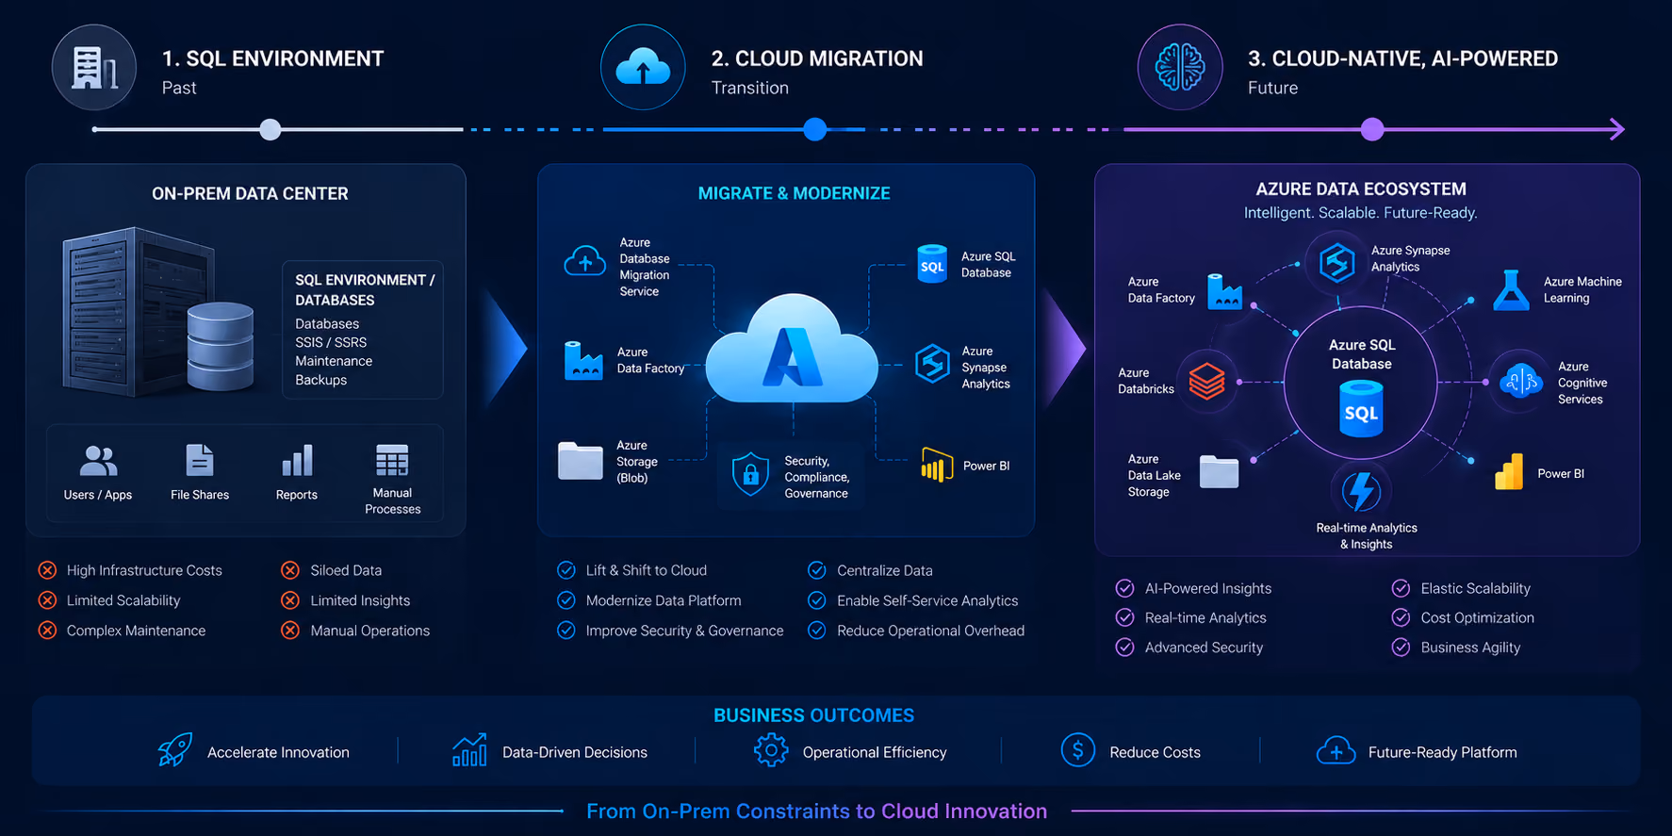Viewport: 1672px width, 836px height.
Task: Click the check mark beside AI-Powered Insights
Action: pyautogui.click(x=1124, y=588)
